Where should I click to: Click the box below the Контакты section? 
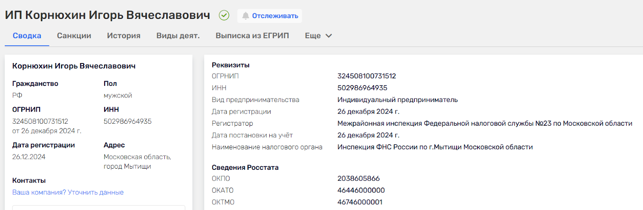click(x=98, y=208)
